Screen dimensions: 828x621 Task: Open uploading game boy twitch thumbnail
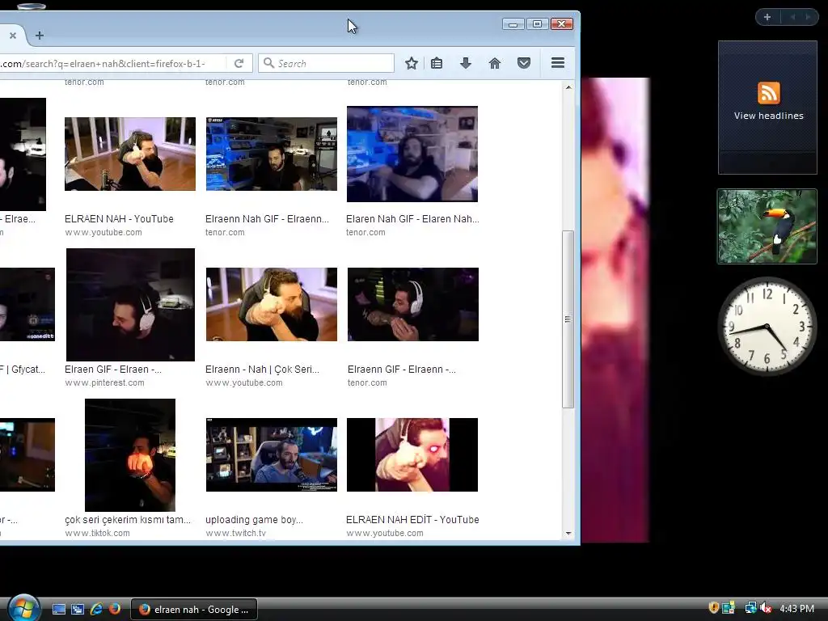click(x=272, y=454)
